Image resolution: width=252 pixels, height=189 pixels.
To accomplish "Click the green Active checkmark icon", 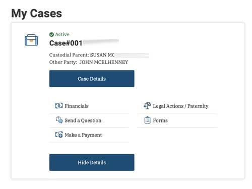I will point(51,35).
